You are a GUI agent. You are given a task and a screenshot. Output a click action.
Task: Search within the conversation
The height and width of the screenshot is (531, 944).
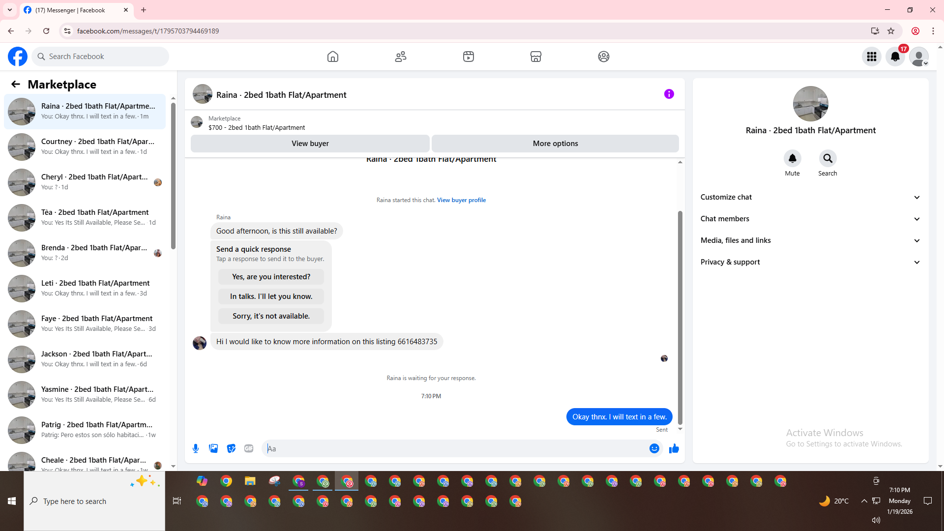tap(827, 159)
